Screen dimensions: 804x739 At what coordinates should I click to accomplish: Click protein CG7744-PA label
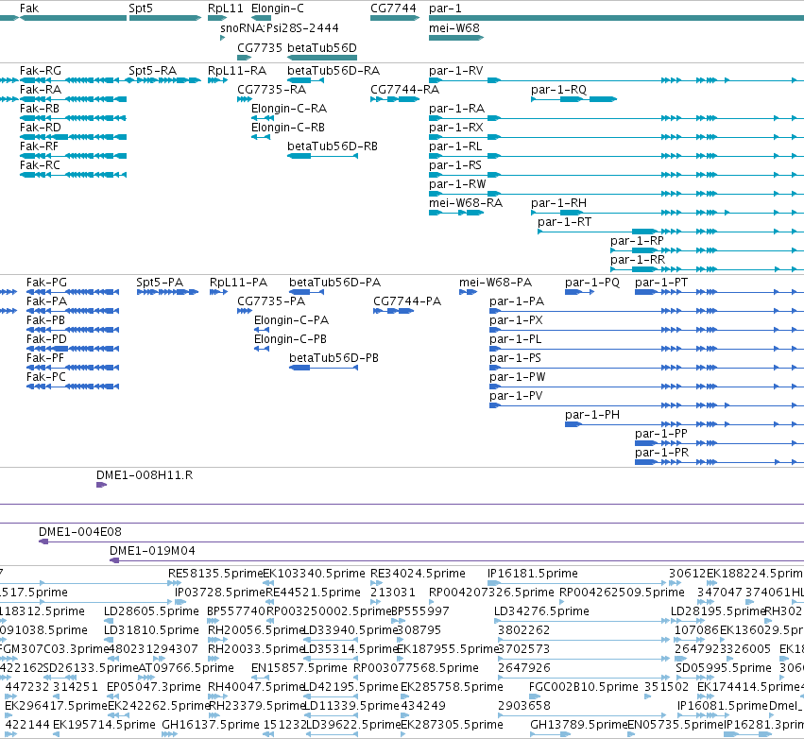click(x=407, y=301)
